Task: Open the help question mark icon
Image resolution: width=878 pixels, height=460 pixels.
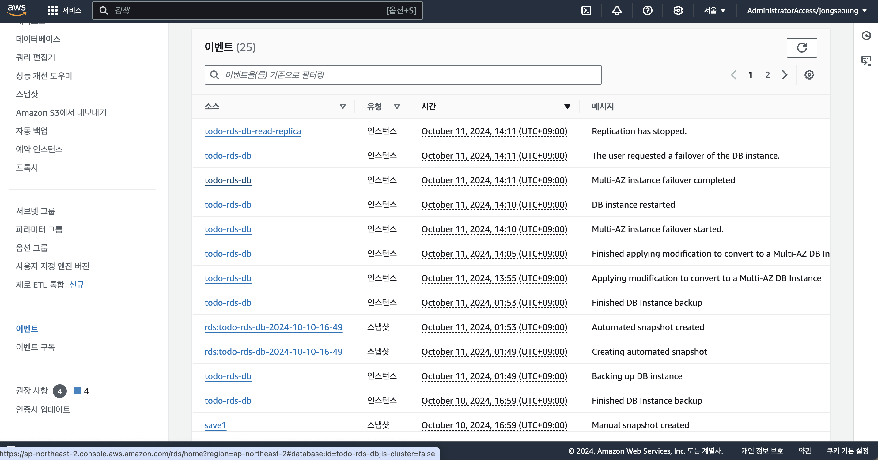Action: pyautogui.click(x=647, y=10)
